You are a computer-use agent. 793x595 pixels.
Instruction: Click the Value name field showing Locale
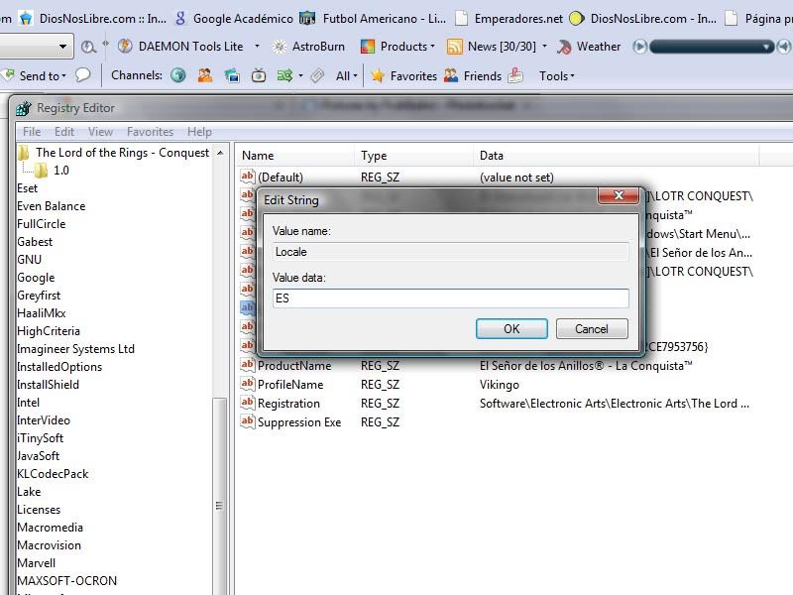451,252
